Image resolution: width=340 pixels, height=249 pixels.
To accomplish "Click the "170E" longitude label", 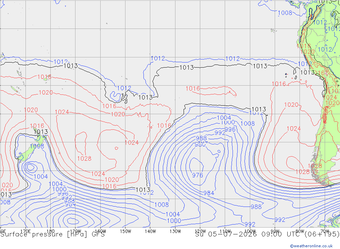I will (26, 231).
